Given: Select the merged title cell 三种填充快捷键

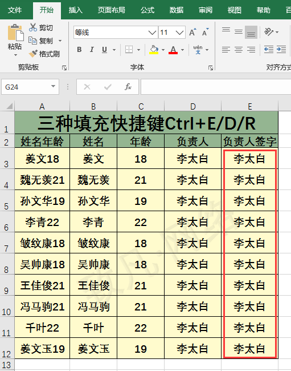Looking at the screenshot, I should pyautogui.click(x=146, y=123).
